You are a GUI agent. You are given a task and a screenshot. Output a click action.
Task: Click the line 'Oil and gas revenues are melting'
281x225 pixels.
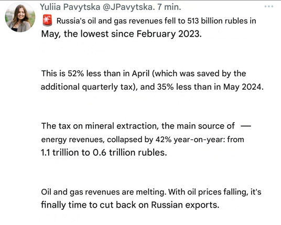pos(151,192)
